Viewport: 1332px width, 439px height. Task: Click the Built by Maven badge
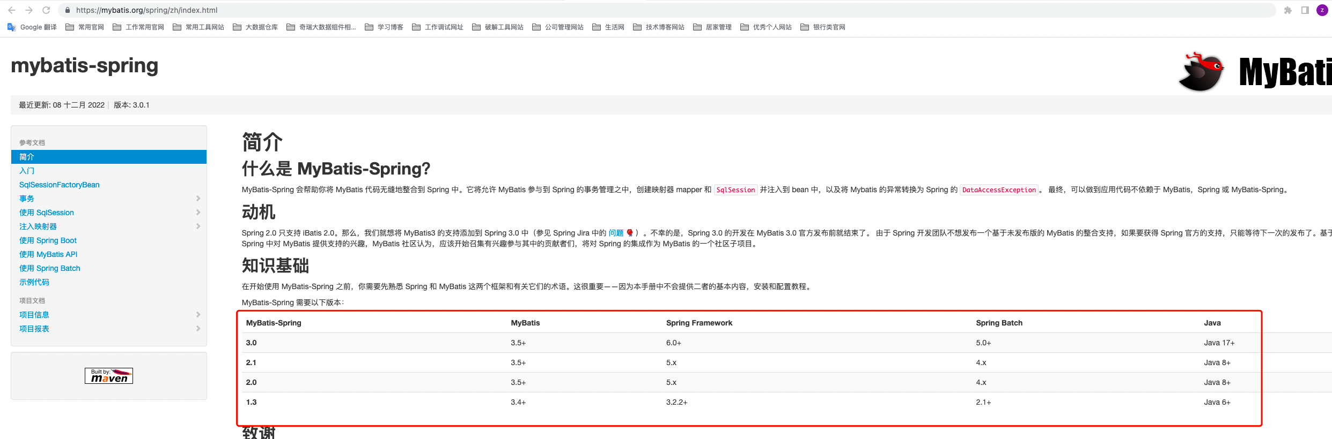tap(109, 376)
